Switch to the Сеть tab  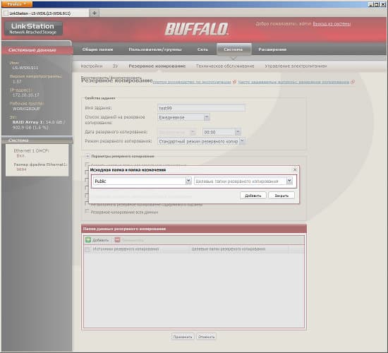(x=202, y=49)
